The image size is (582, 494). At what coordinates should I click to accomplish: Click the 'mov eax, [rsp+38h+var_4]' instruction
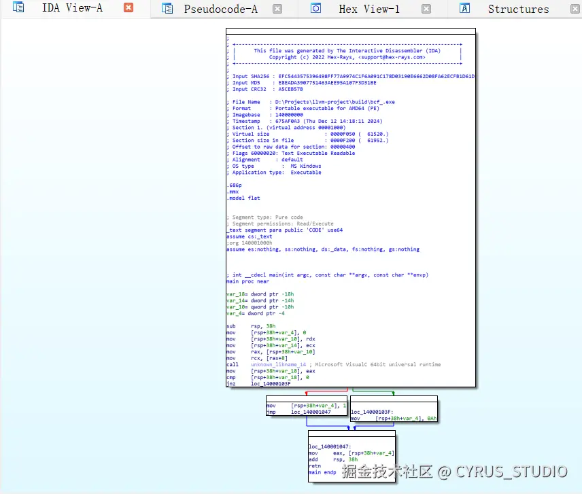352,453
